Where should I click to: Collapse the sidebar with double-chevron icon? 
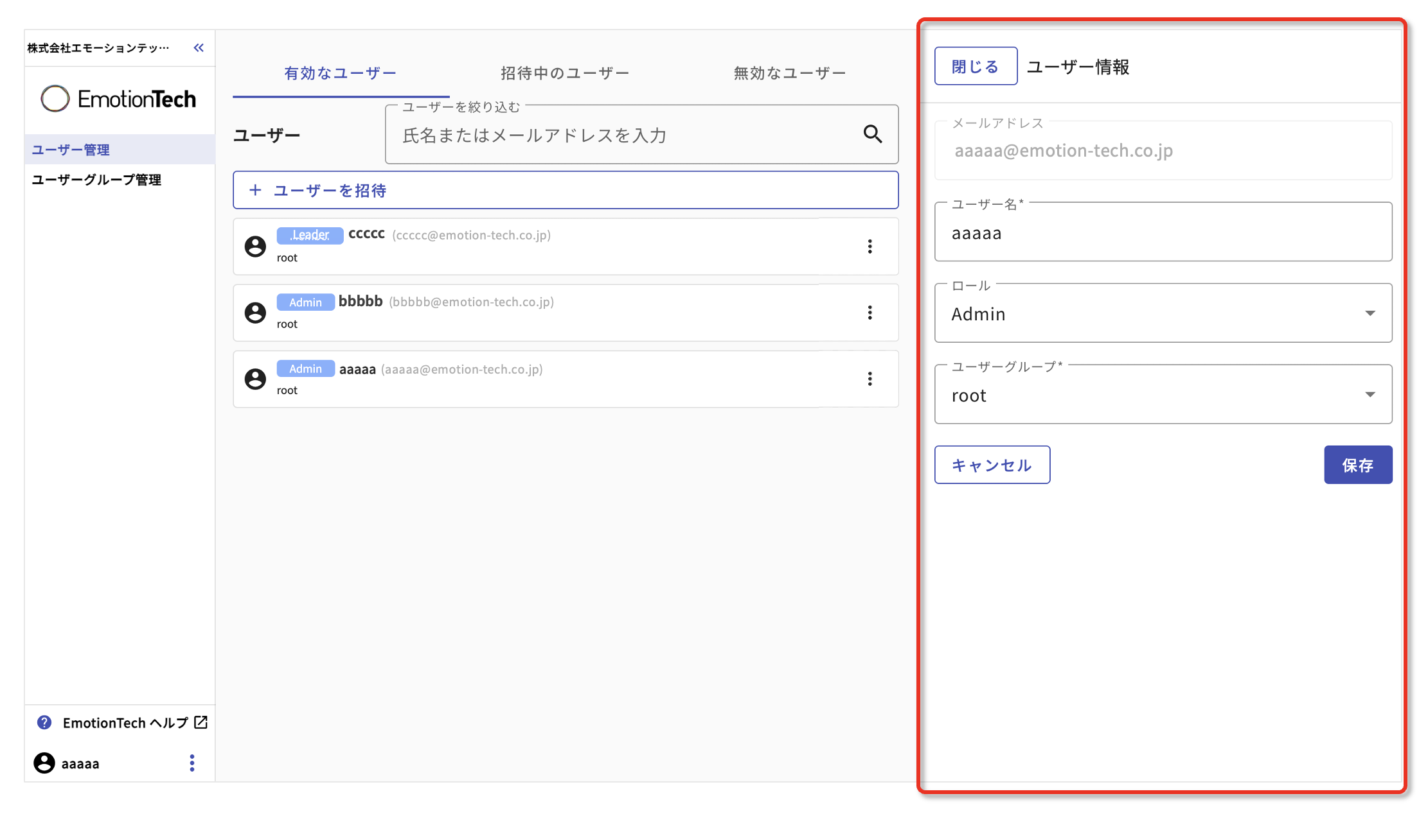[199, 48]
